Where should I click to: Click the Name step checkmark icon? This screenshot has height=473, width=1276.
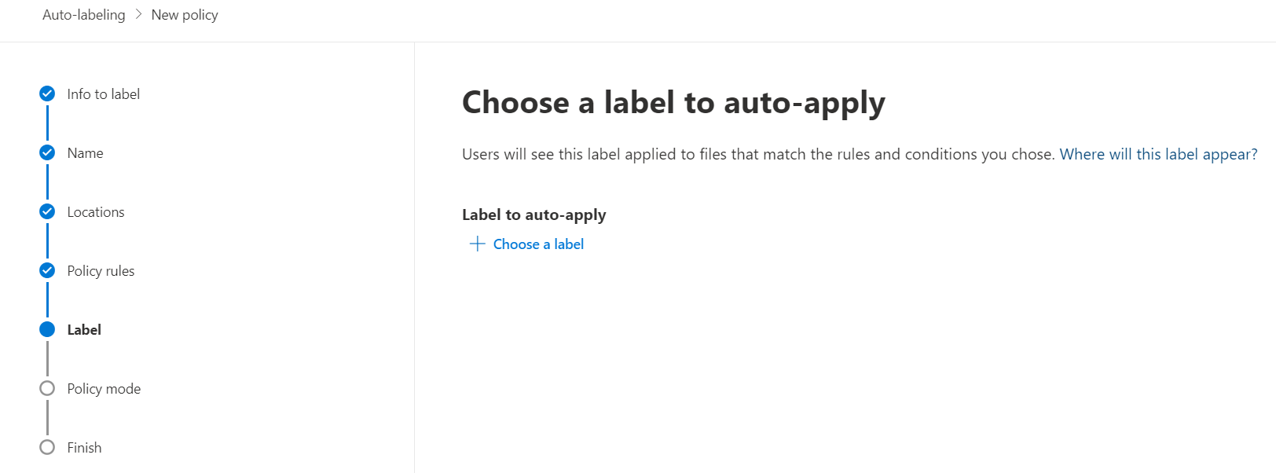point(47,152)
